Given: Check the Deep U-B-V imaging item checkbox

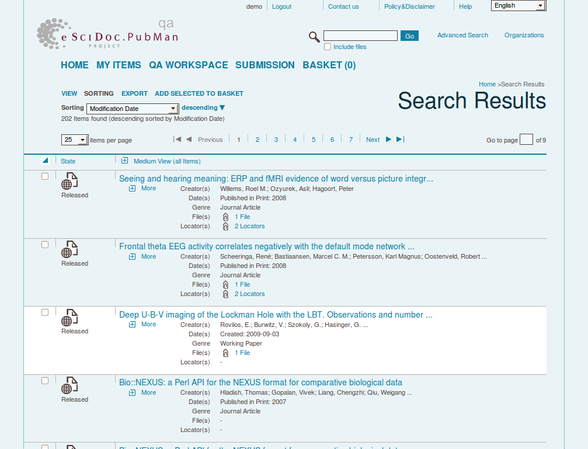Looking at the screenshot, I should tap(45, 312).
